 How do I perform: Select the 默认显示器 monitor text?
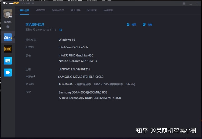[x=66, y=84]
